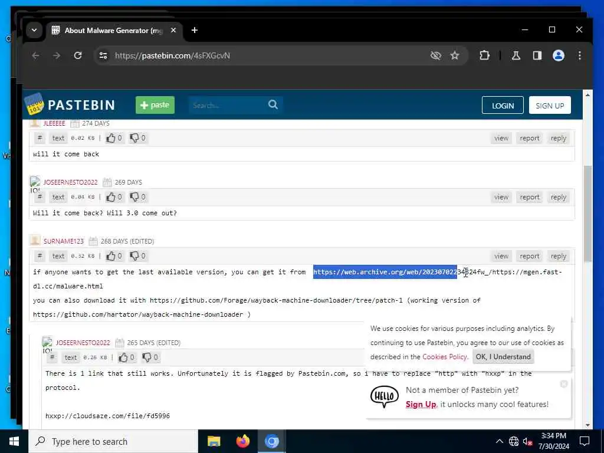
Task: Upvote SURNAME123's comment
Action: coord(114,256)
